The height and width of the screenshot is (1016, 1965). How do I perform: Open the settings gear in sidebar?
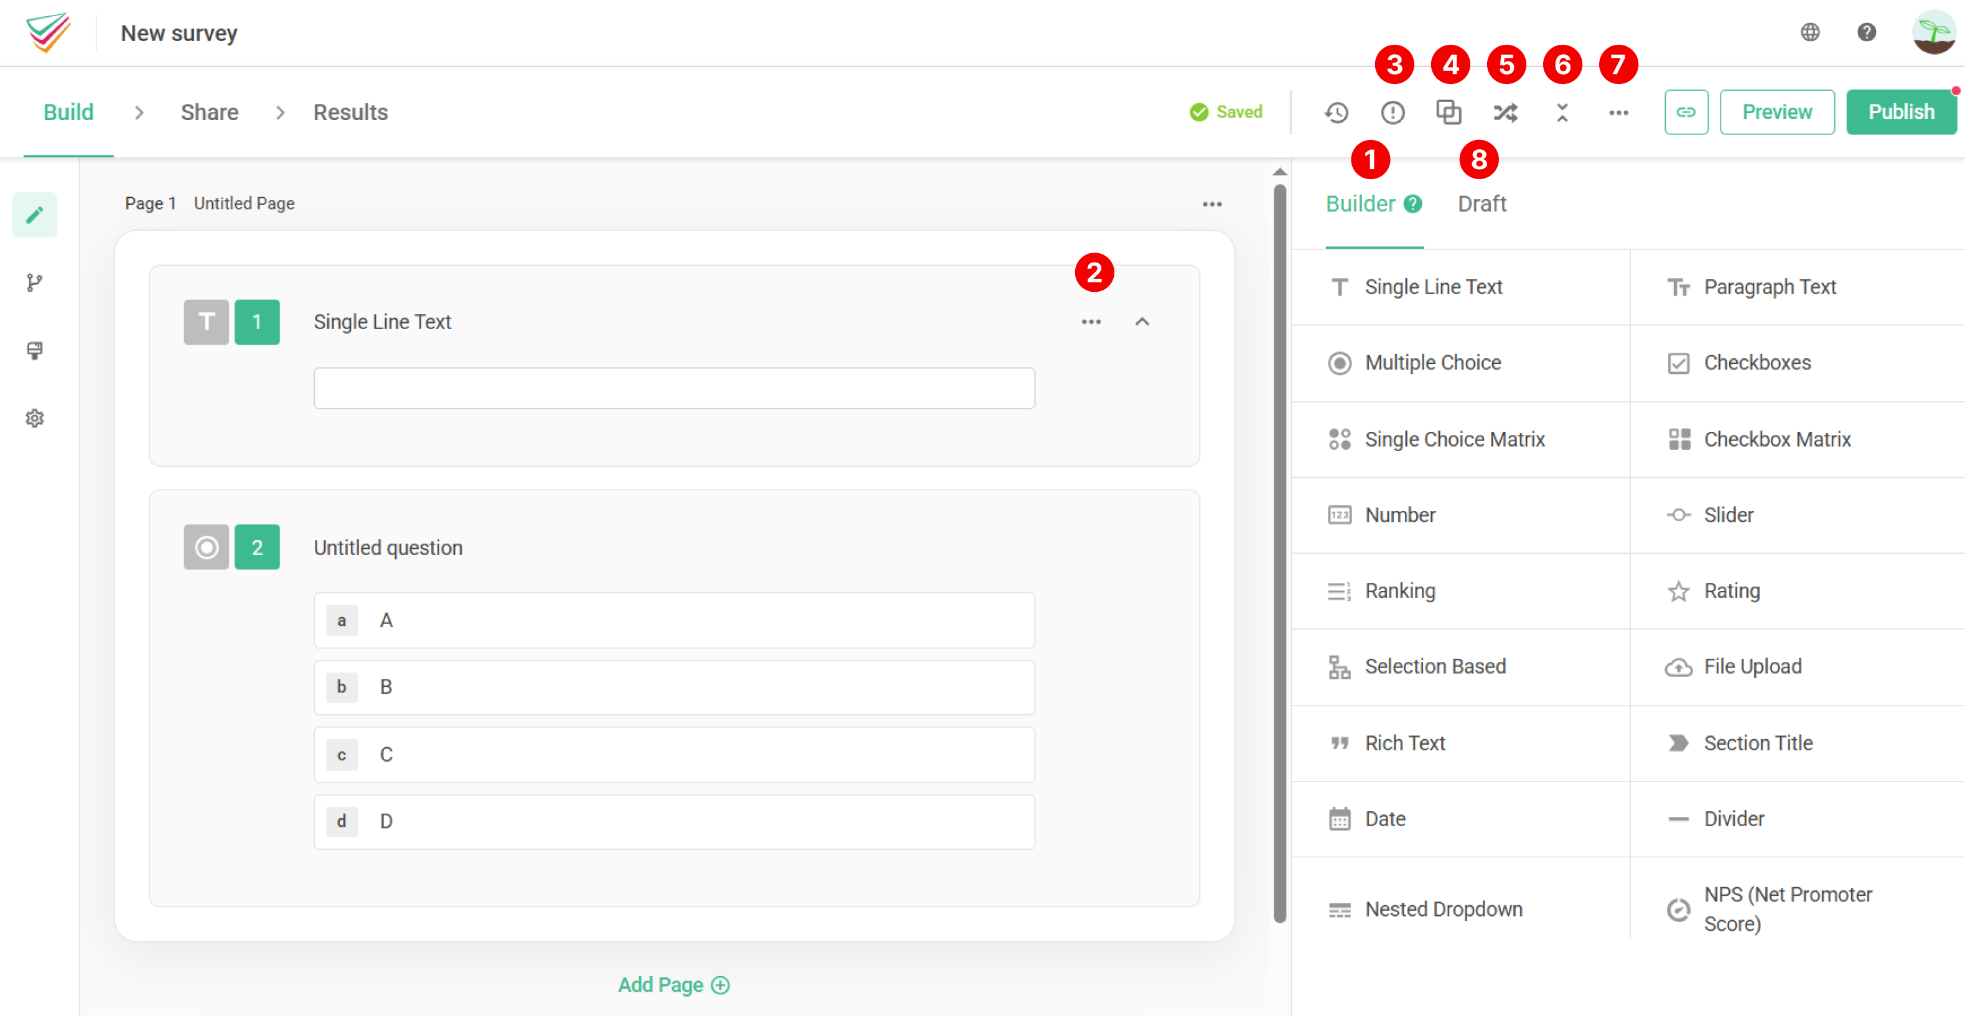34,418
